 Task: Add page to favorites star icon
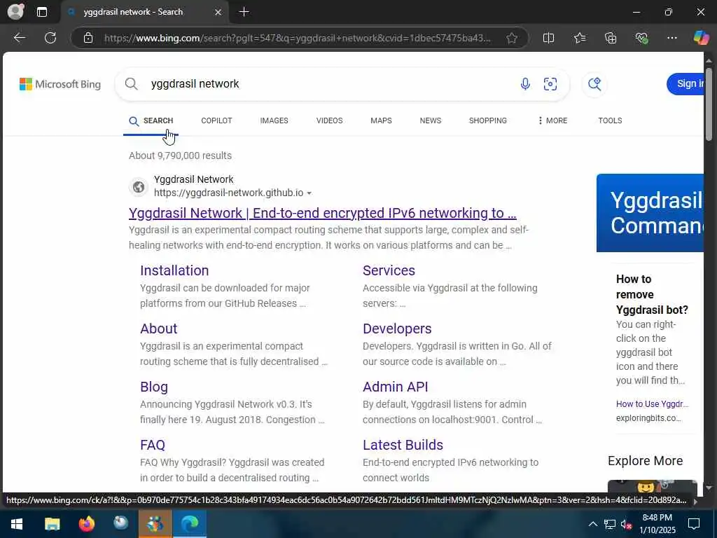pyautogui.click(x=512, y=38)
